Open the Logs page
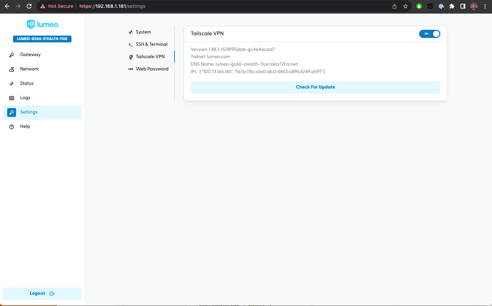Screen dimensions: 492x306 click(x=42, y=98)
